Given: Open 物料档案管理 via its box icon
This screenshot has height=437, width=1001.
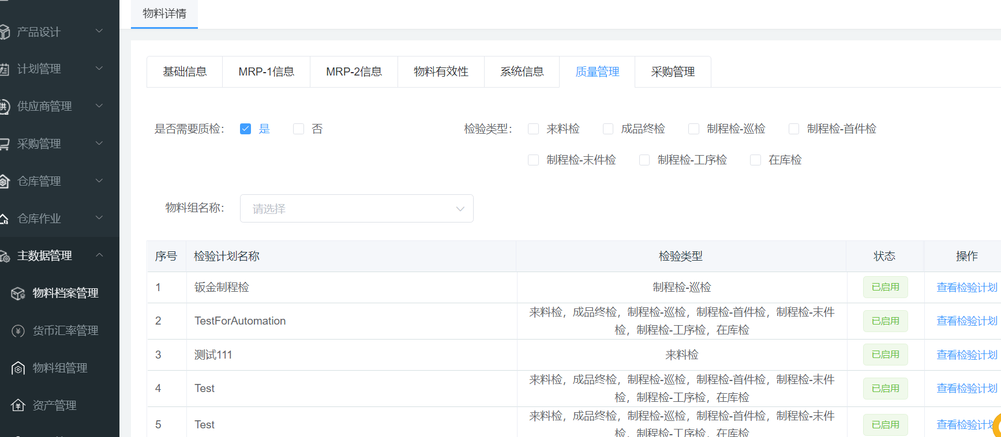Looking at the screenshot, I should [18, 293].
